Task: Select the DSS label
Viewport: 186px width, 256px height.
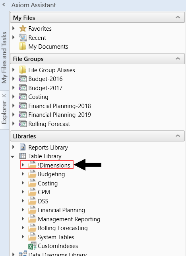Action: [43, 201]
